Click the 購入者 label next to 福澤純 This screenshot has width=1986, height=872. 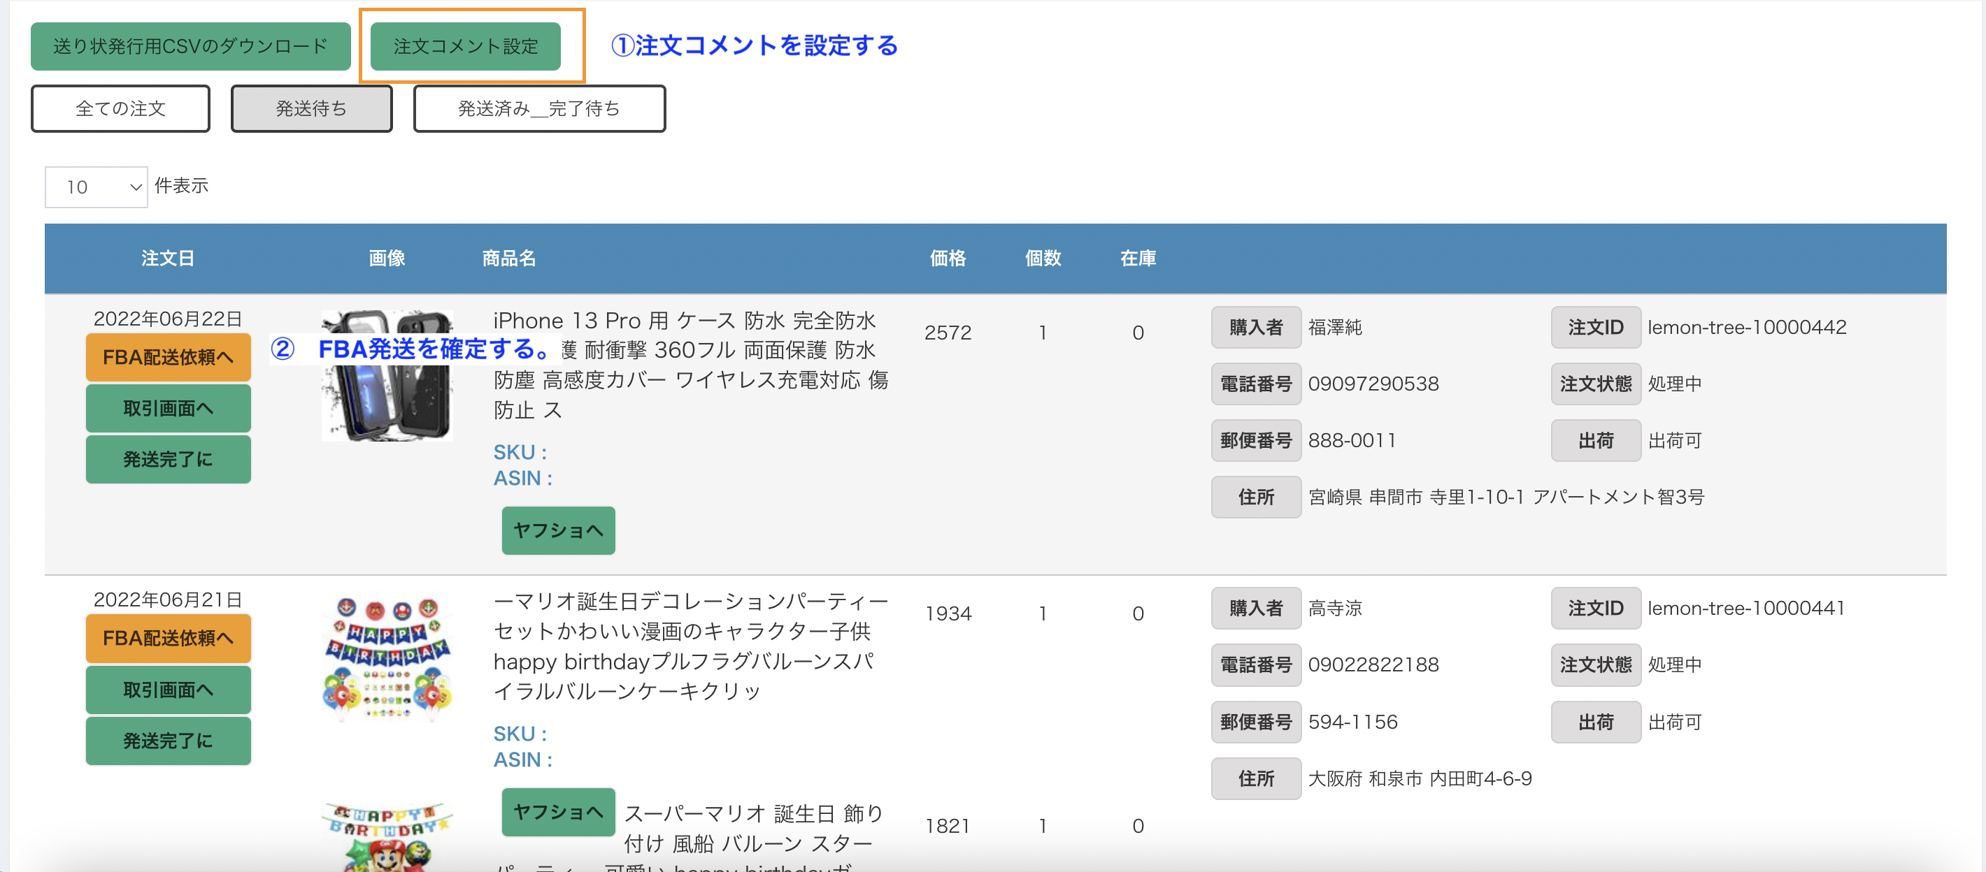(x=1256, y=328)
